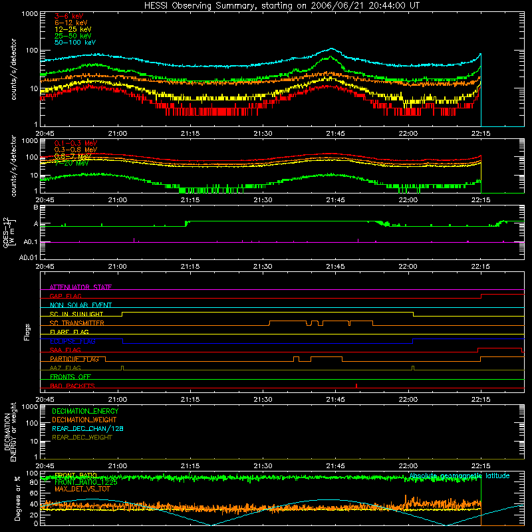
Task: Select the 'BAD_PACKETS' flag label
Action: [x=72, y=386]
